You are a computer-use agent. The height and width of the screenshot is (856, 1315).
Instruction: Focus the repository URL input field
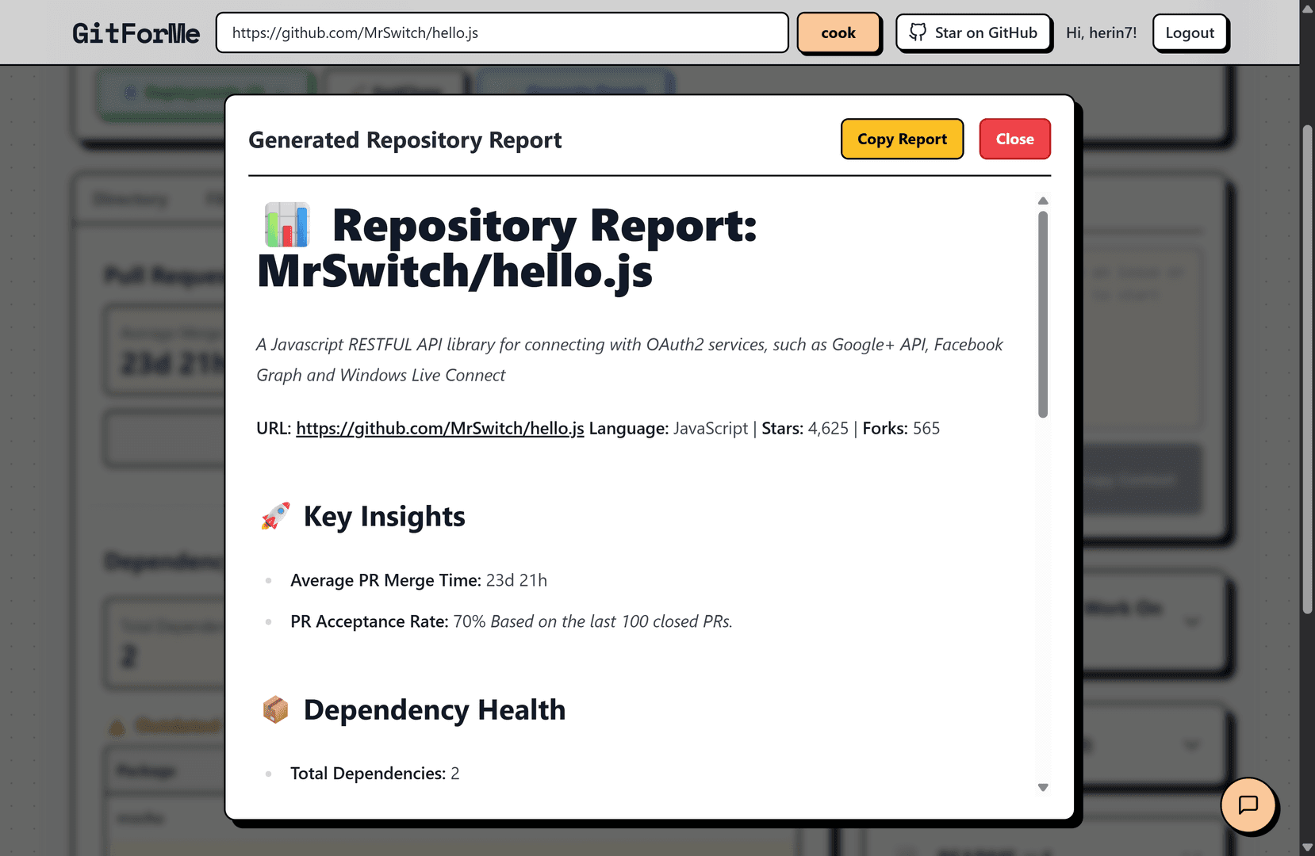(x=501, y=33)
